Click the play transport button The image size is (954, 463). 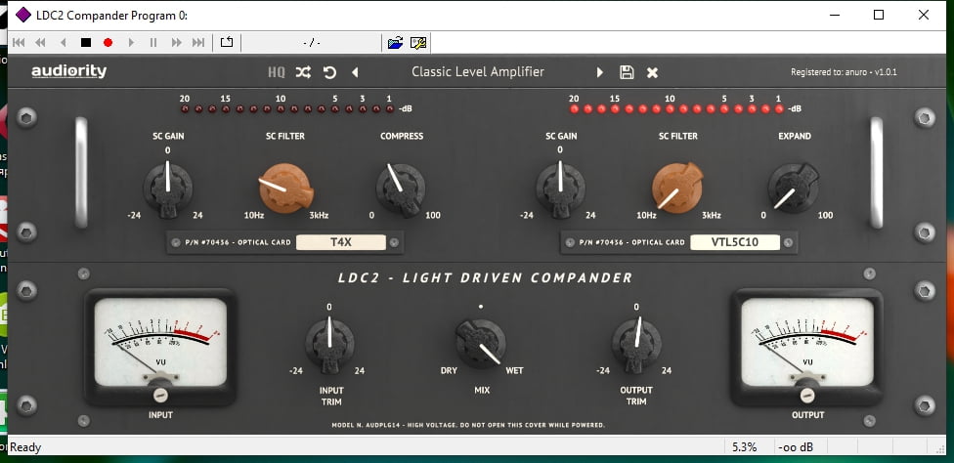[x=130, y=43]
